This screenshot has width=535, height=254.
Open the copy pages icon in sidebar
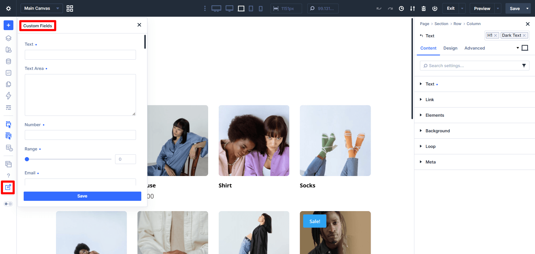[8, 84]
